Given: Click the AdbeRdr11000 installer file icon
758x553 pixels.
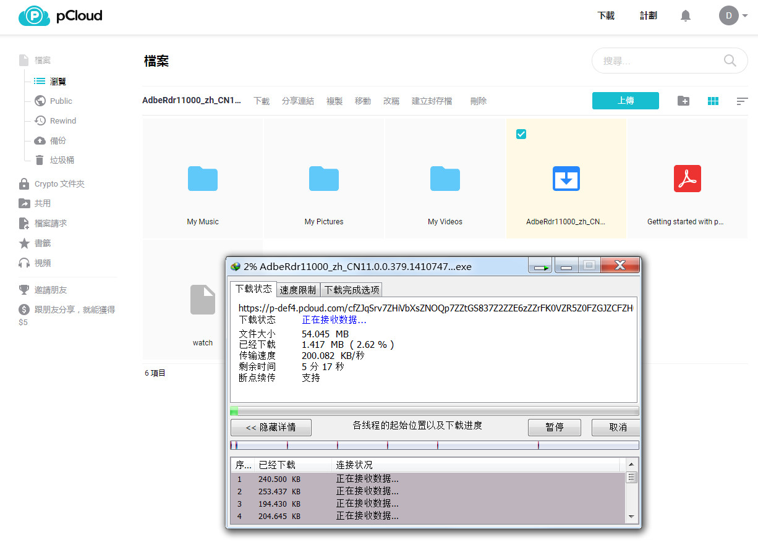Looking at the screenshot, I should tap(566, 179).
